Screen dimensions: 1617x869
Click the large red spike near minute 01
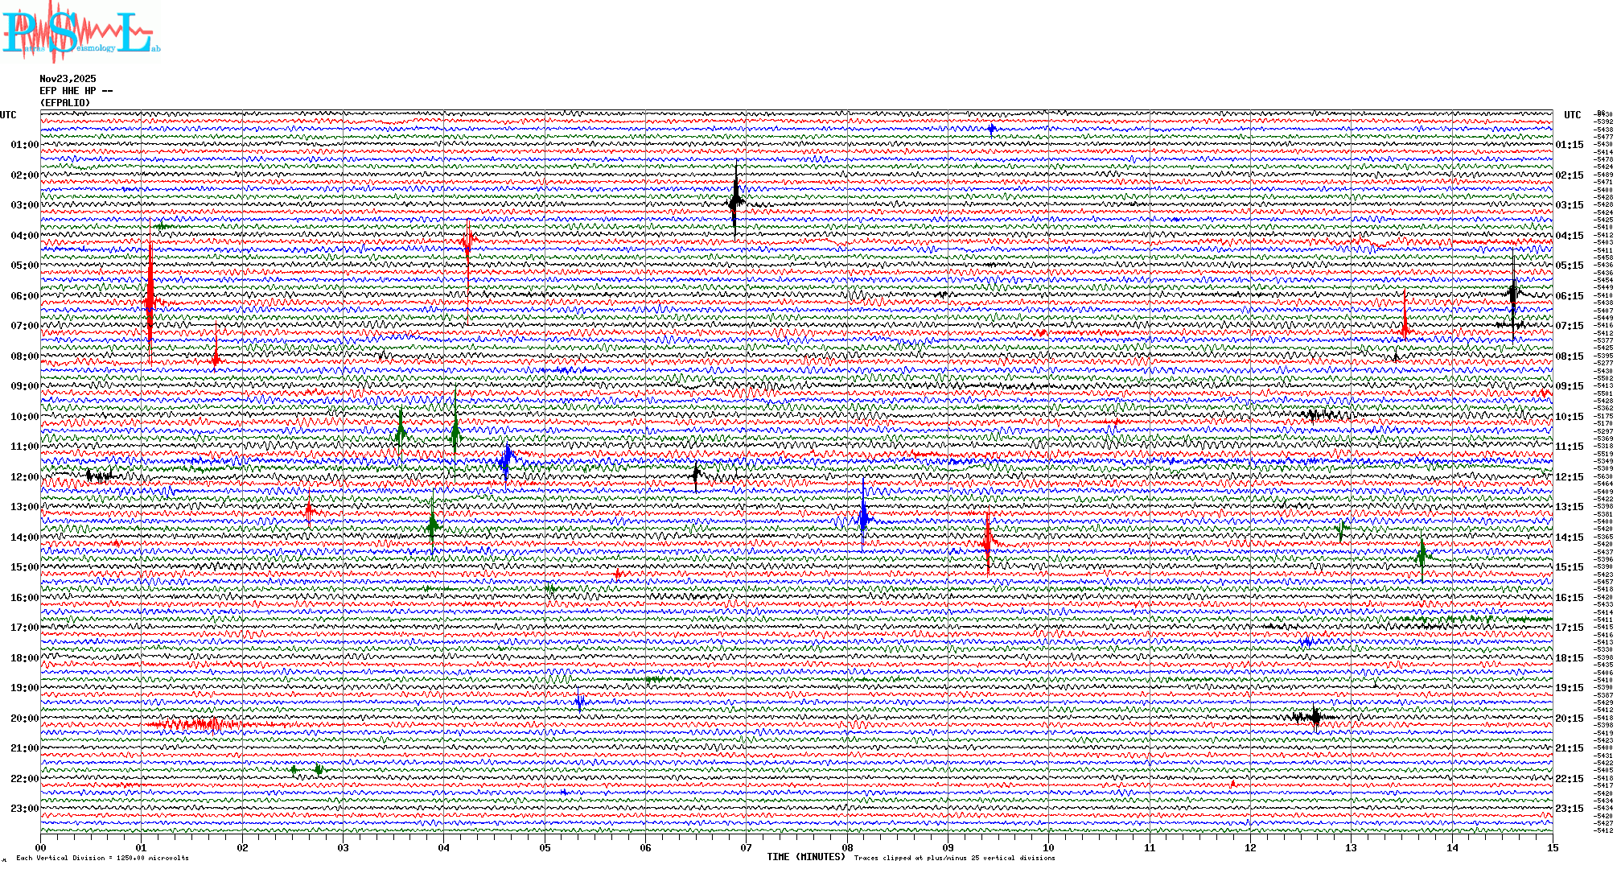click(150, 294)
